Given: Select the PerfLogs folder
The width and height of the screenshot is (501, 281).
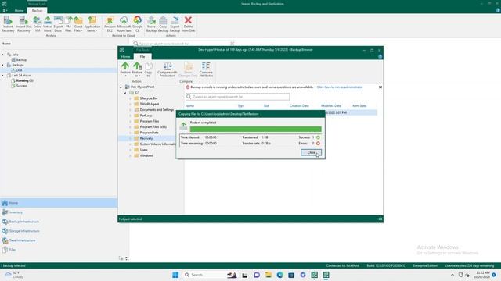Looking at the screenshot, I should (x=146, y=116).
